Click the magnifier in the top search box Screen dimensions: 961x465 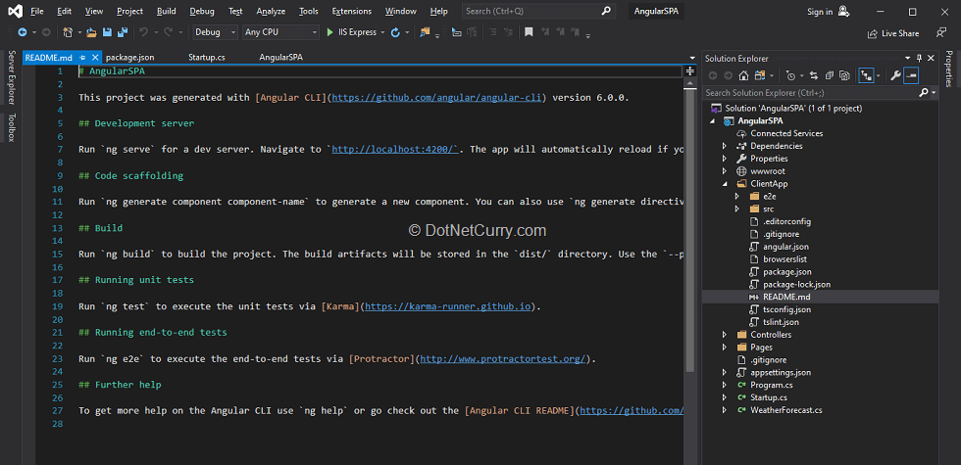click(606, 11)
